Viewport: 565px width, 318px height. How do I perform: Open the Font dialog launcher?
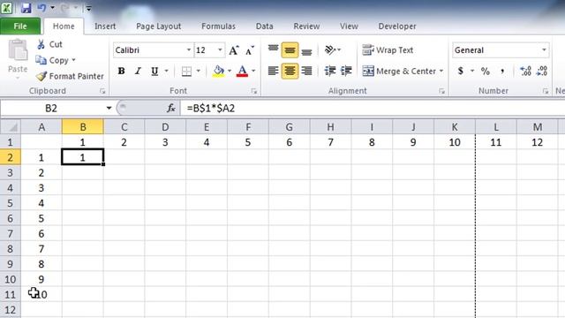pyautogui.click(x=254, y=91)
